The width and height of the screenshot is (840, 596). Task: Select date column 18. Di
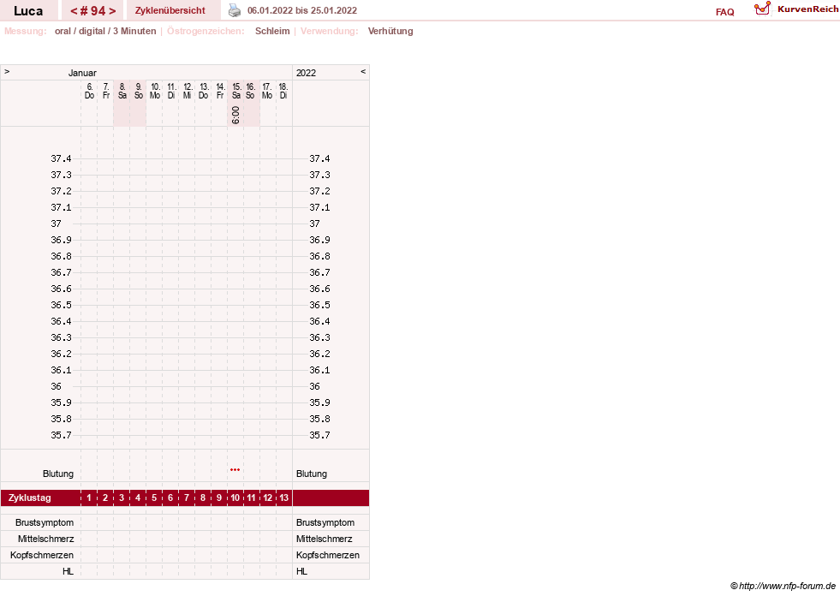[x=283, y=91]
